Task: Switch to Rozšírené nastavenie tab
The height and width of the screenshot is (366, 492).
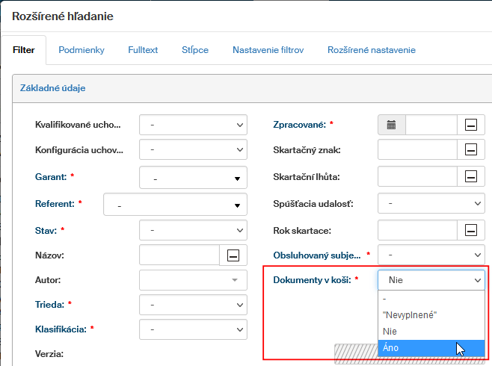Action: coord(372,50)
